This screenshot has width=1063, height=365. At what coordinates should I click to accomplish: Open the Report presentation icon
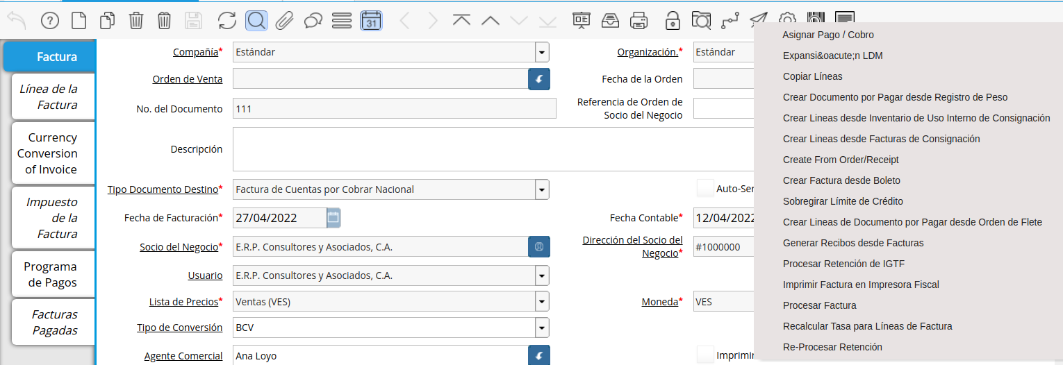tap(581, 21)
